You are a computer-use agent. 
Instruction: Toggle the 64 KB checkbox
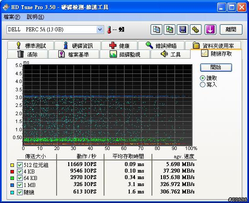(20, 178)
